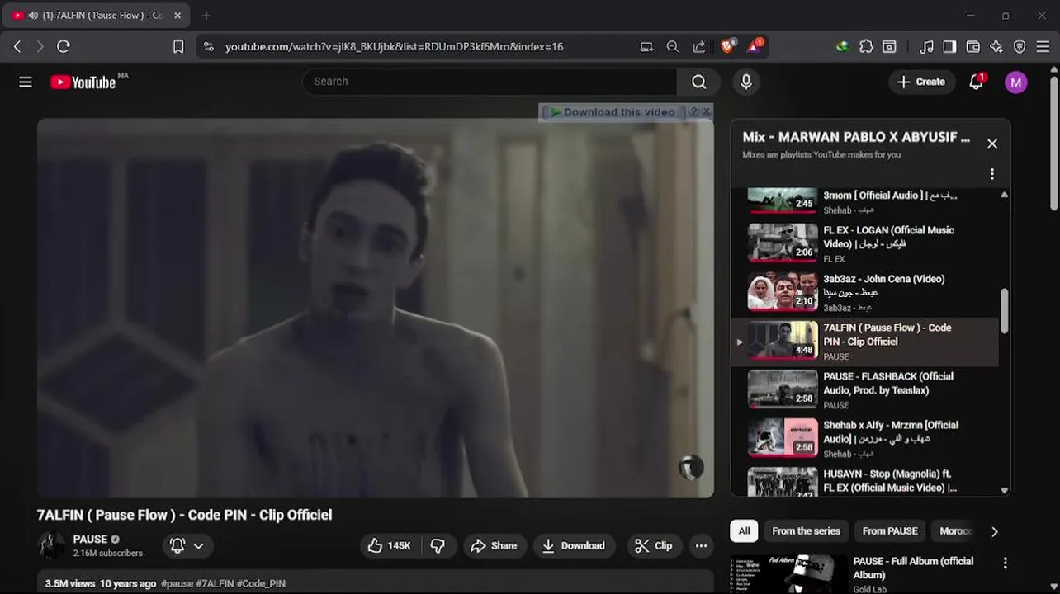The height and width of the screenshot is (594, 1060).
Task: Close the Mix playlist panel
Action: pyautogui.click(x=992, y=144)
